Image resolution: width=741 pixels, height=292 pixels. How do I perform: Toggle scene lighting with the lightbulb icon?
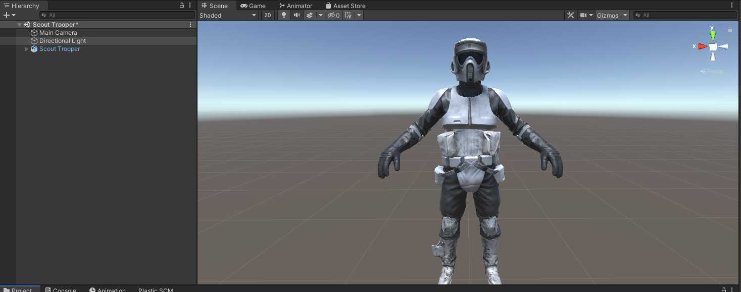pos(283,15)
